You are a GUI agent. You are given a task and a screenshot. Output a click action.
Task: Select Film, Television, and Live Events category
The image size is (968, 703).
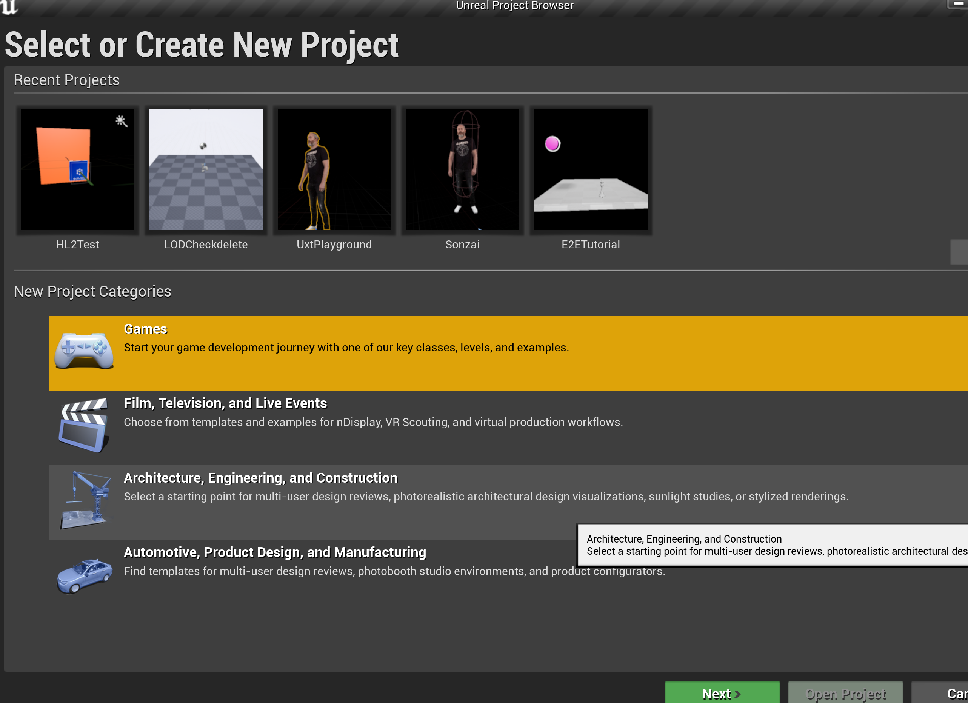[508, 428]
